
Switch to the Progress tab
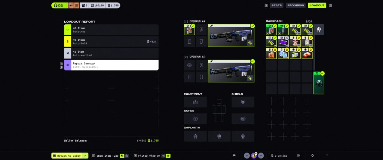pos(295,6)
